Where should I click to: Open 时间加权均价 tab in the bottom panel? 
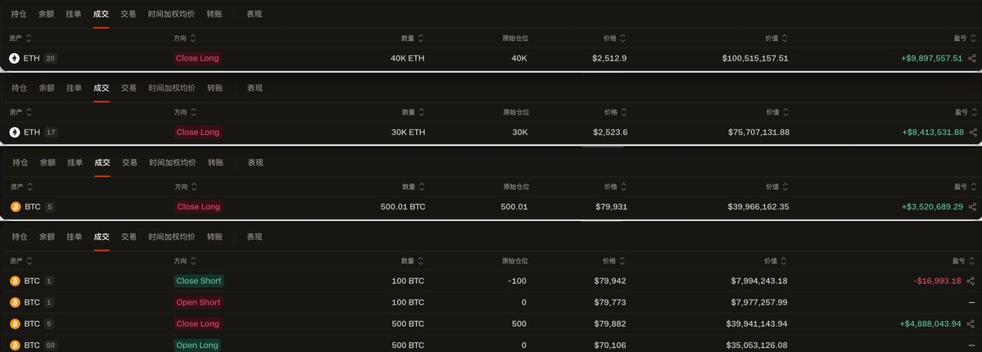(172, 237)
